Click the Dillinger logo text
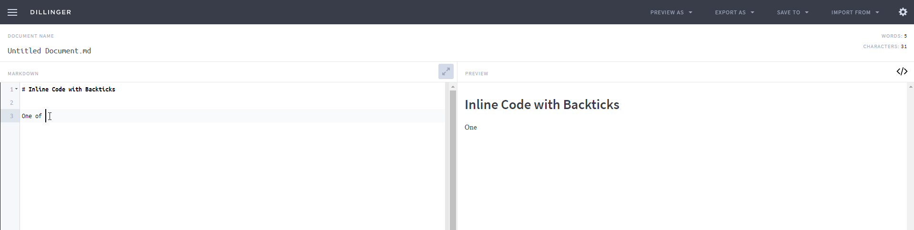 click(51, 12)
